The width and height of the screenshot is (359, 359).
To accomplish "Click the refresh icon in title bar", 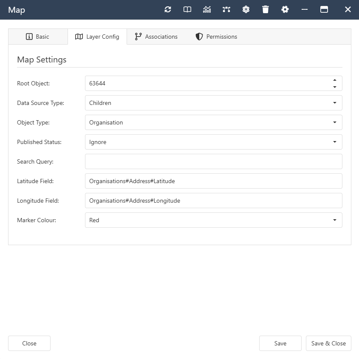I will tap(168, 9).
